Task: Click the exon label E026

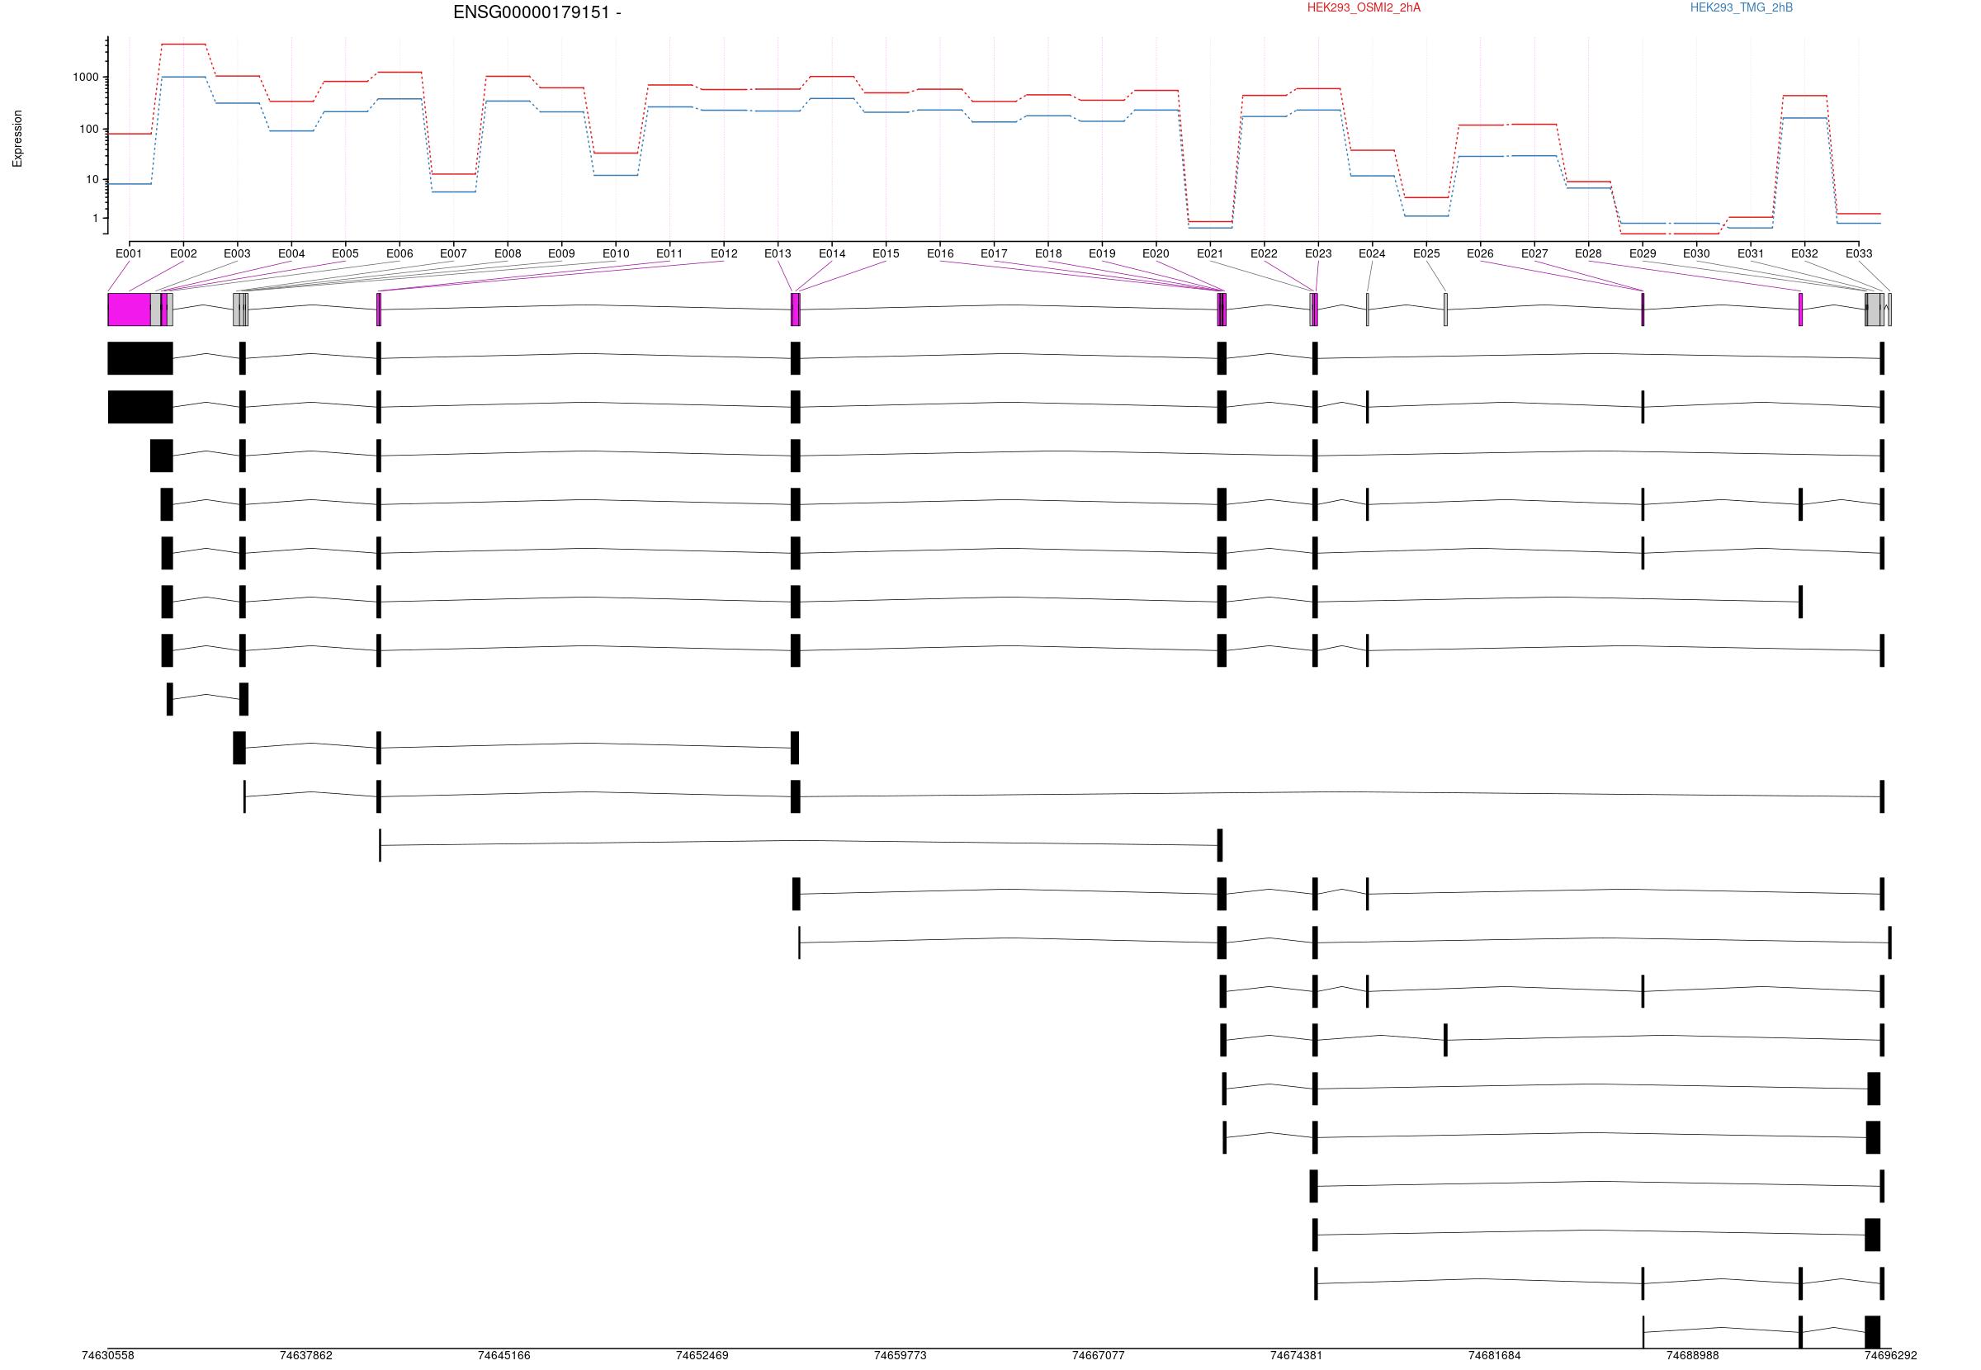Action: [x=1480, y=254]
